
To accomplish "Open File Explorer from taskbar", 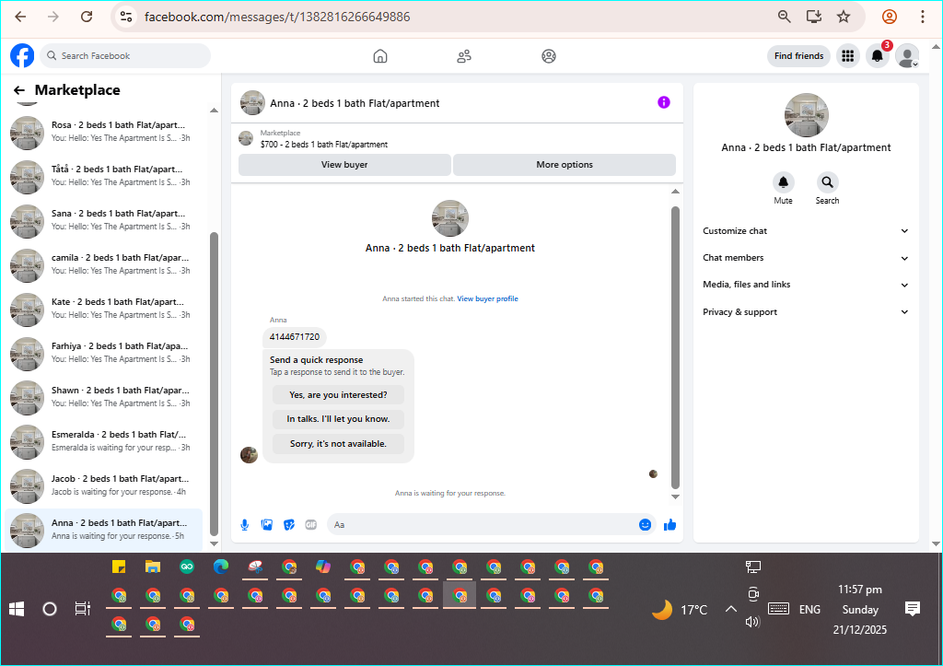I will click(153, 567).
